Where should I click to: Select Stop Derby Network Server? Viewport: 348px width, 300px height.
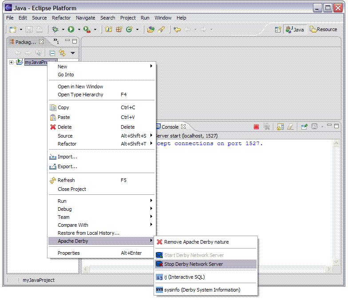193,264
